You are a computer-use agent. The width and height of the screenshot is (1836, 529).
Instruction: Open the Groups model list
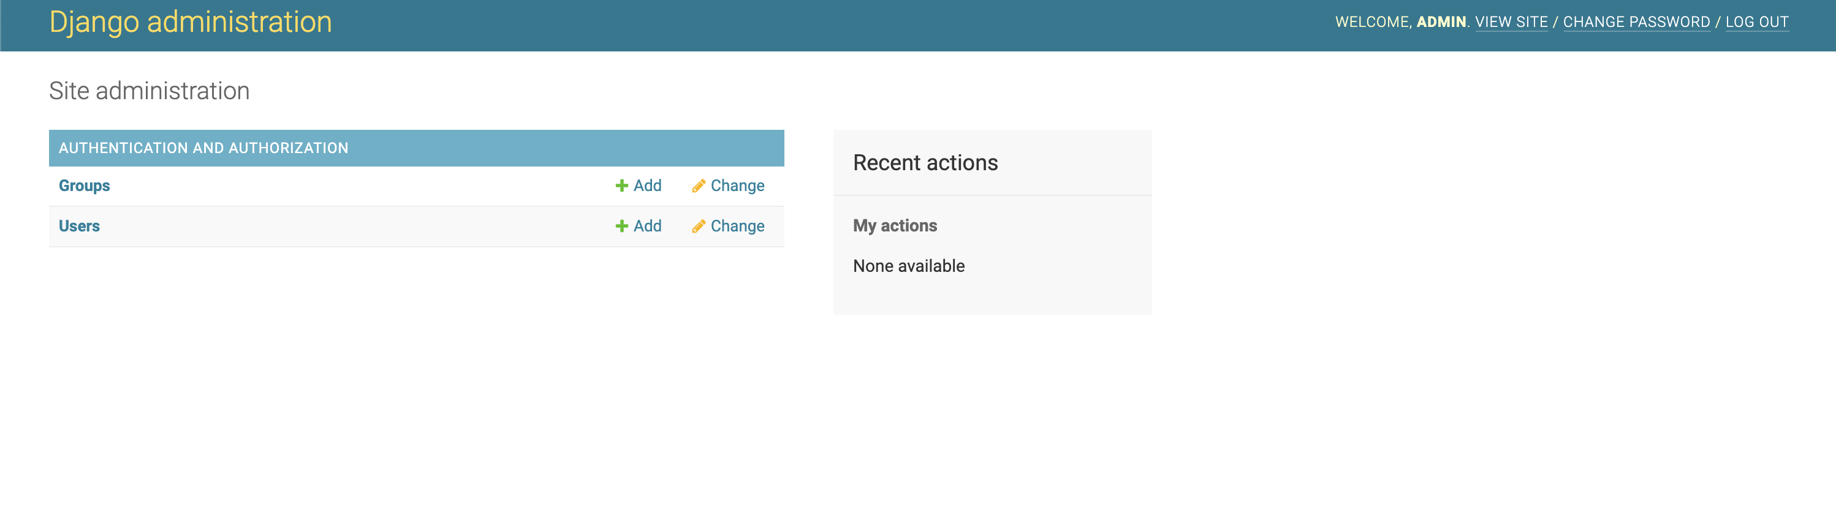(x=84, y=186)
